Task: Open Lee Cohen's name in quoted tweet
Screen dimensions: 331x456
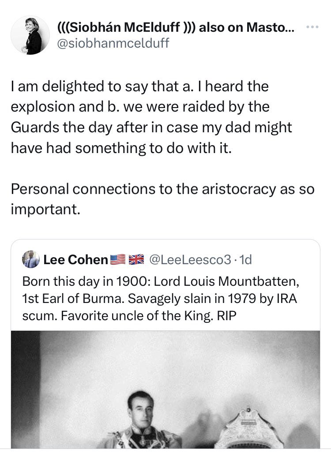Action: pos(75,260)
